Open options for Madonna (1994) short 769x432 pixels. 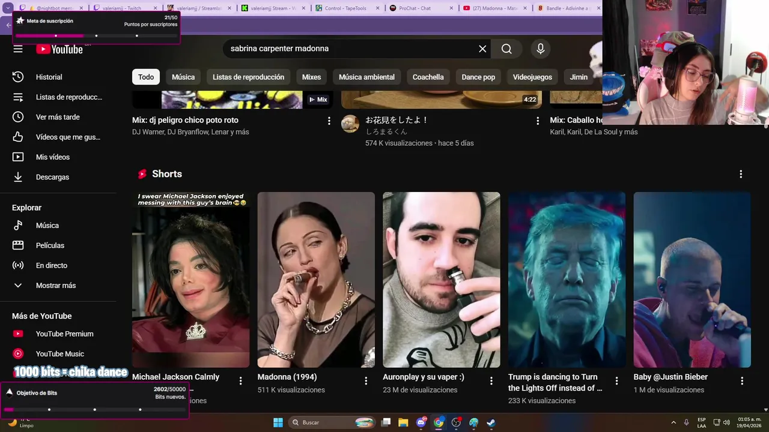pyautogui.click(x=366, y=381)
